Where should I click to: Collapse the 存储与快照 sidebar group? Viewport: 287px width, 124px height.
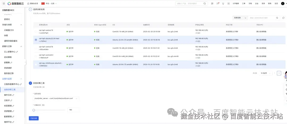pos(21,25)
